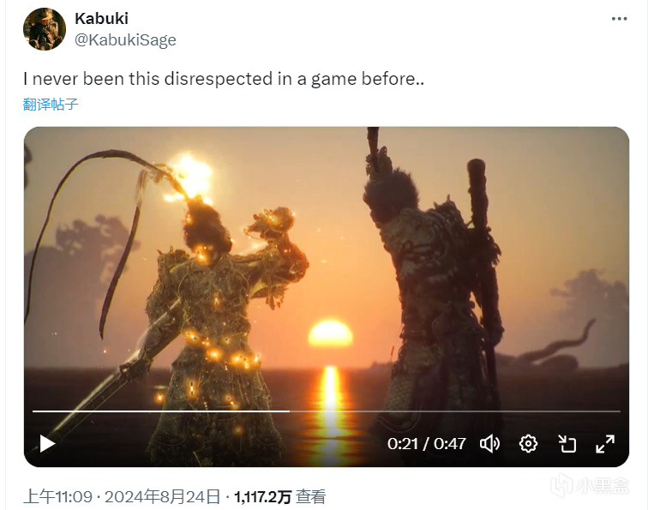Play the video with the play button

(47, 444)
